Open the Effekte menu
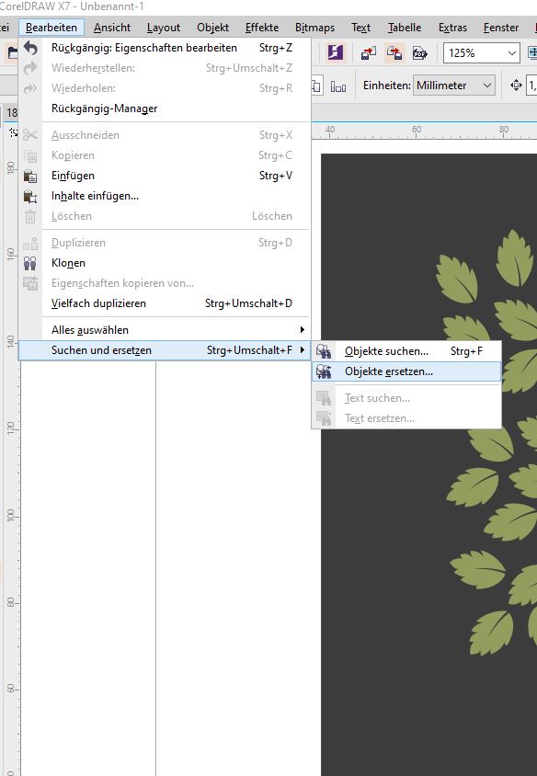This screenshot has width=537, height=776. 262,28
